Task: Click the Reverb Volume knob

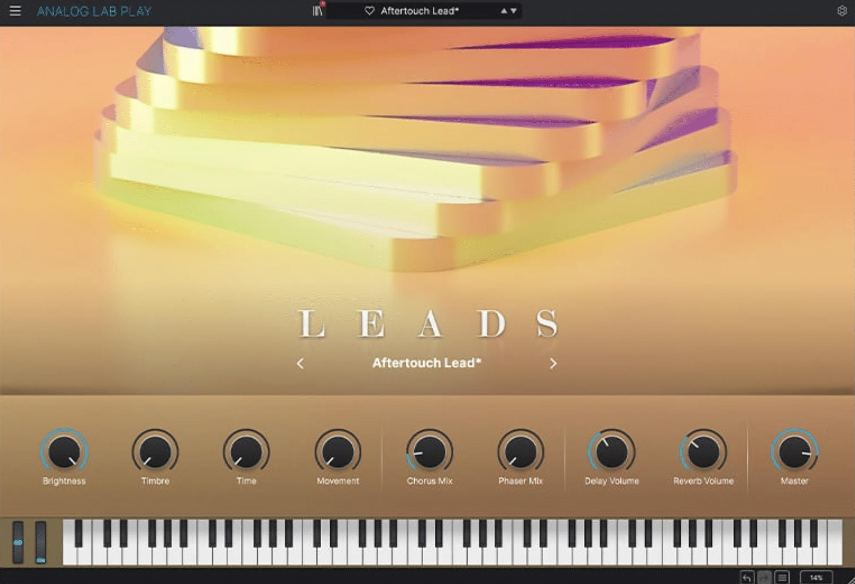Action: [x=703, y=451]
